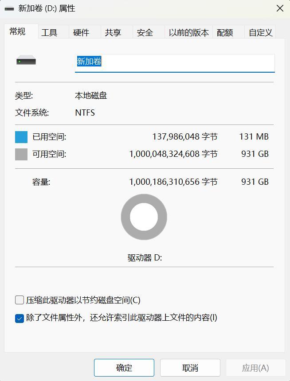Click the 取消 button
The image size is (290, 381).
(190, 368)
